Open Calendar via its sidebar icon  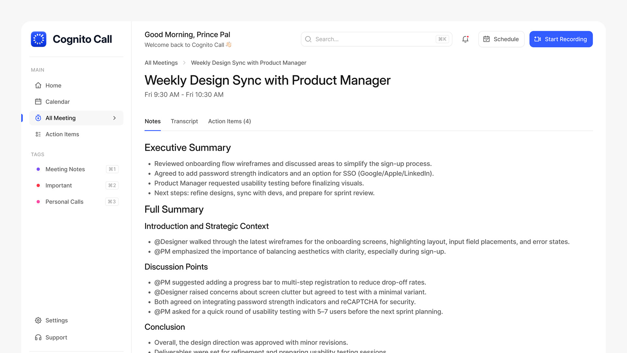[38, 102]
